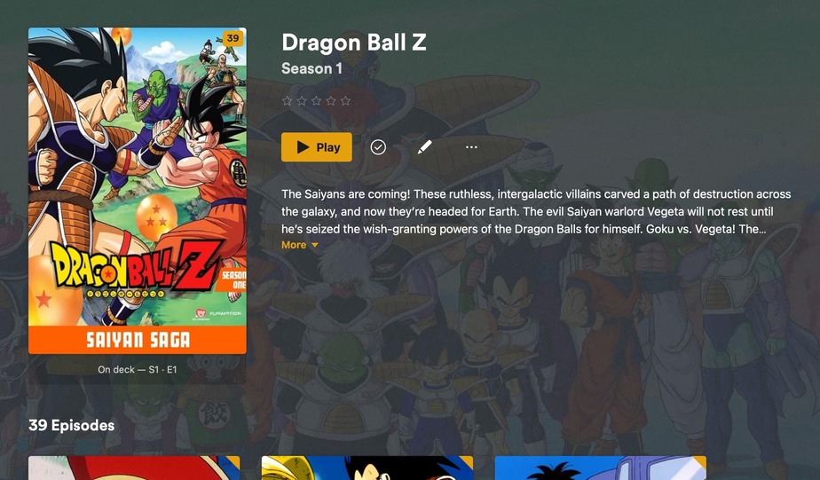Image resolution: width=820 pixels, height=480 pixels.
Task: Select the On deck S1 E1 label
Action: (138, 369)
